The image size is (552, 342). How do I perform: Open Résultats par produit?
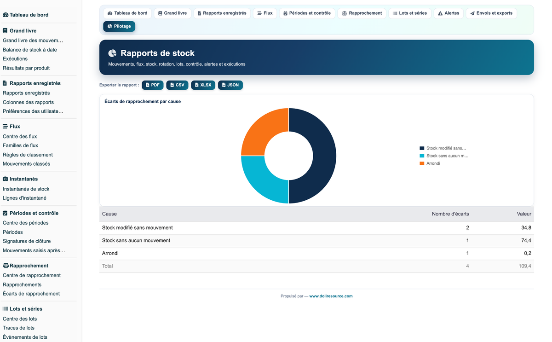pyautogui.click(x=26, y=68)
